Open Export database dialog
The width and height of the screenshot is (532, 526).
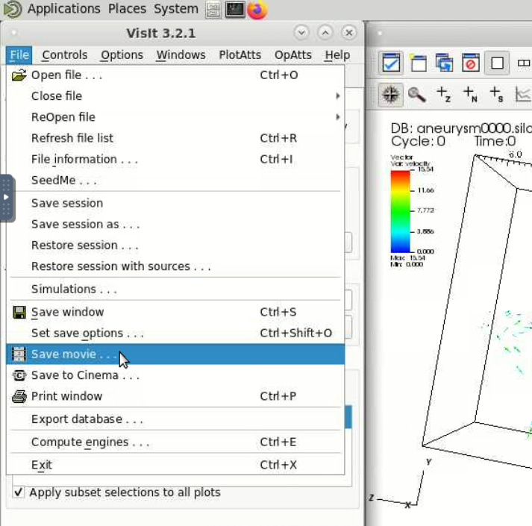pos(175,419)
